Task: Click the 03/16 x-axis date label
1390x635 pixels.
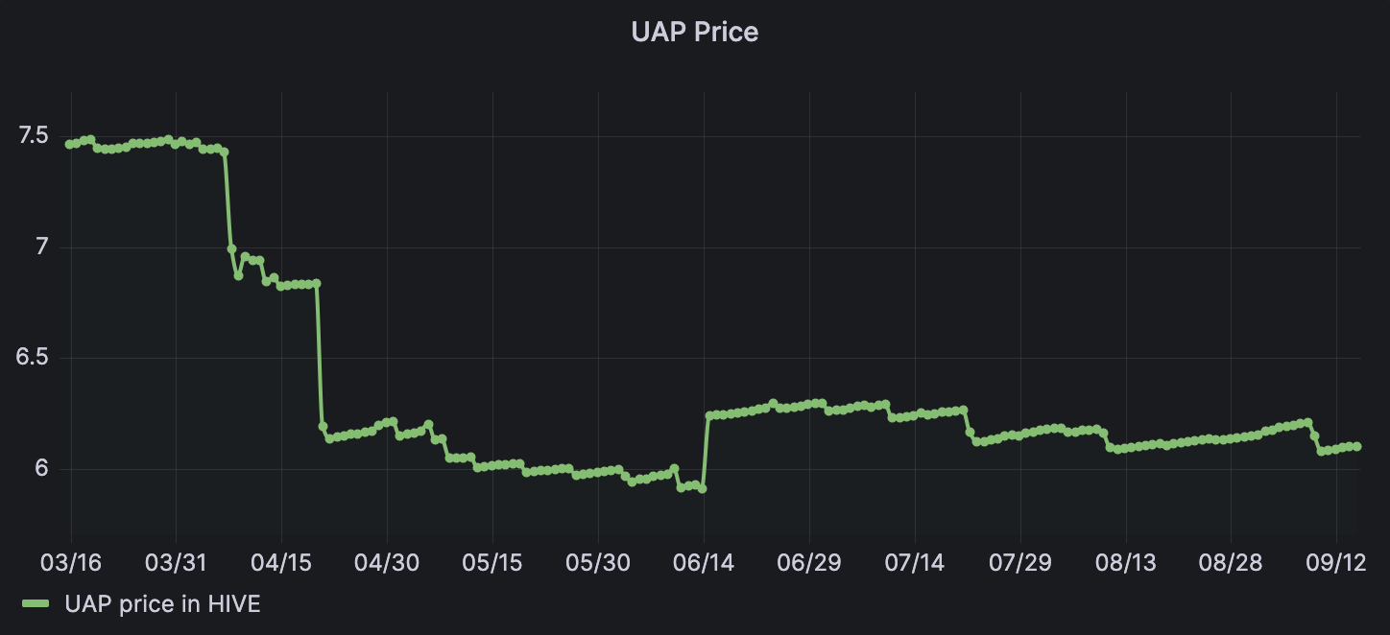Action: coord(70,560)
